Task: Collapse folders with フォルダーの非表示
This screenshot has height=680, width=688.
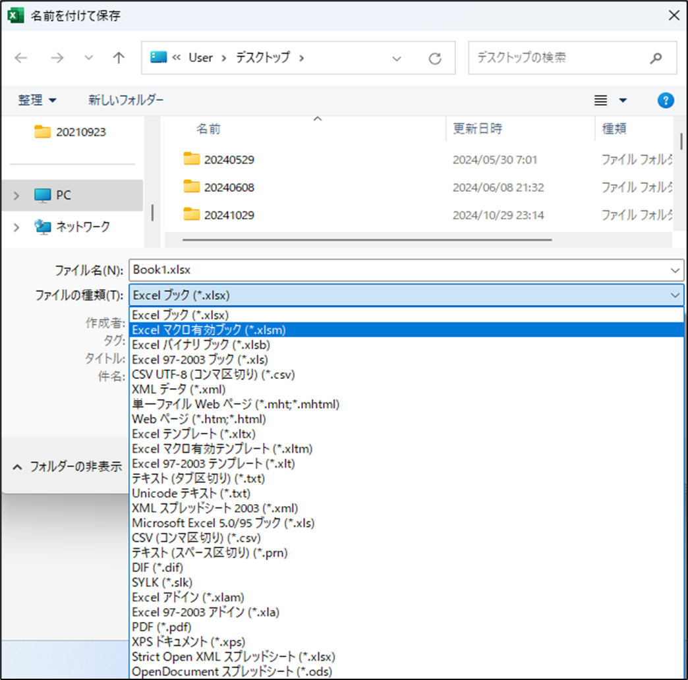Action: (x=67, y=467)
